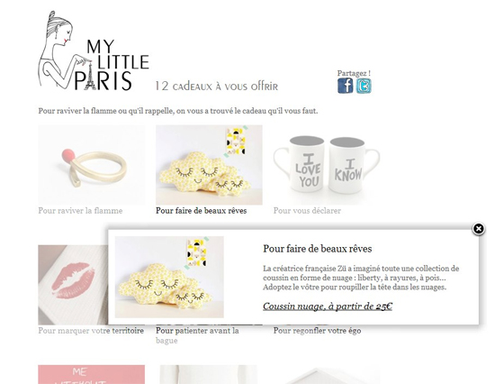
Task: Click 'Pour faire de beaux rêves' grid caption
Action: pyautogui.click(x=201, y=211)
